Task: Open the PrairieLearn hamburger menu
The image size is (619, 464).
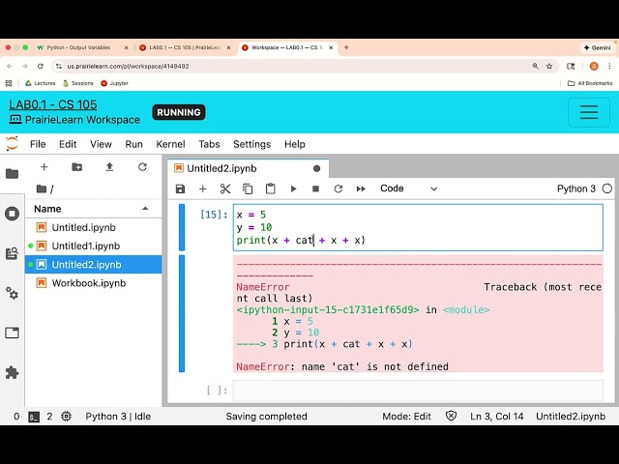Action: [x=589, y=112]
